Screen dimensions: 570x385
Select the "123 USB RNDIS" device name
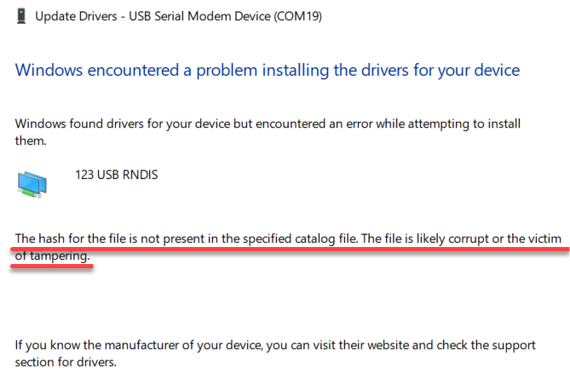pyautogui.click(x=116, y=175)
